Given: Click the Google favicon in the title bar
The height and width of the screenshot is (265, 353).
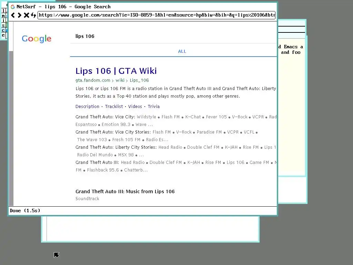Looking at the screenshot, I should (x=13, y=7).
